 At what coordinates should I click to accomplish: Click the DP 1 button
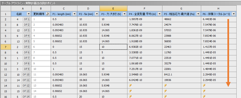27,19
